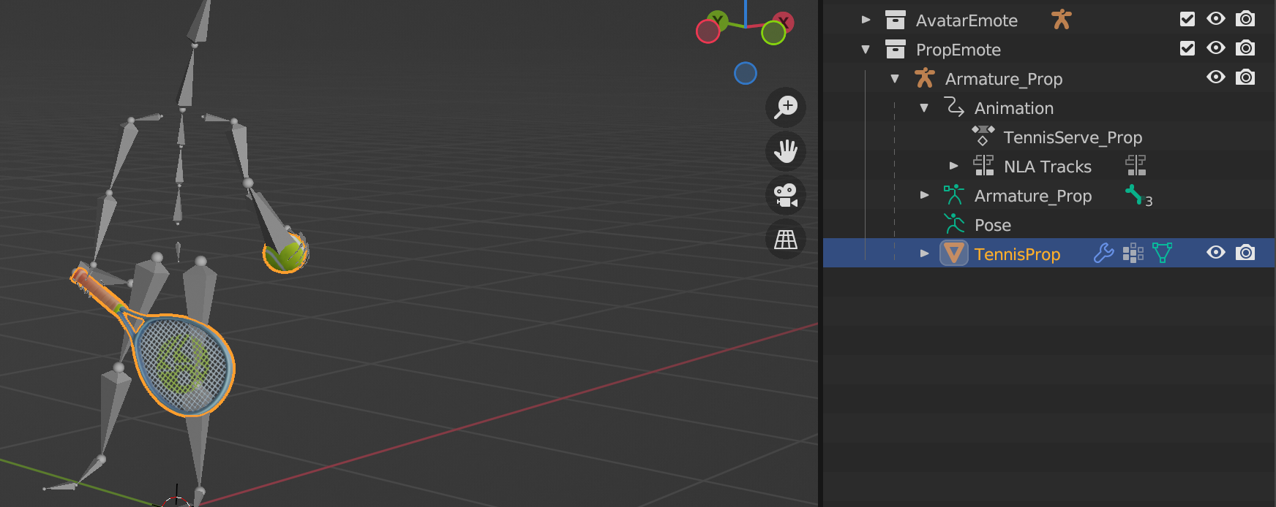Viewport: 1276px width, 507px height.
Task: Click the zoom viewport magnifier icon
Action: pyautogui.click(x=786, y=107)
